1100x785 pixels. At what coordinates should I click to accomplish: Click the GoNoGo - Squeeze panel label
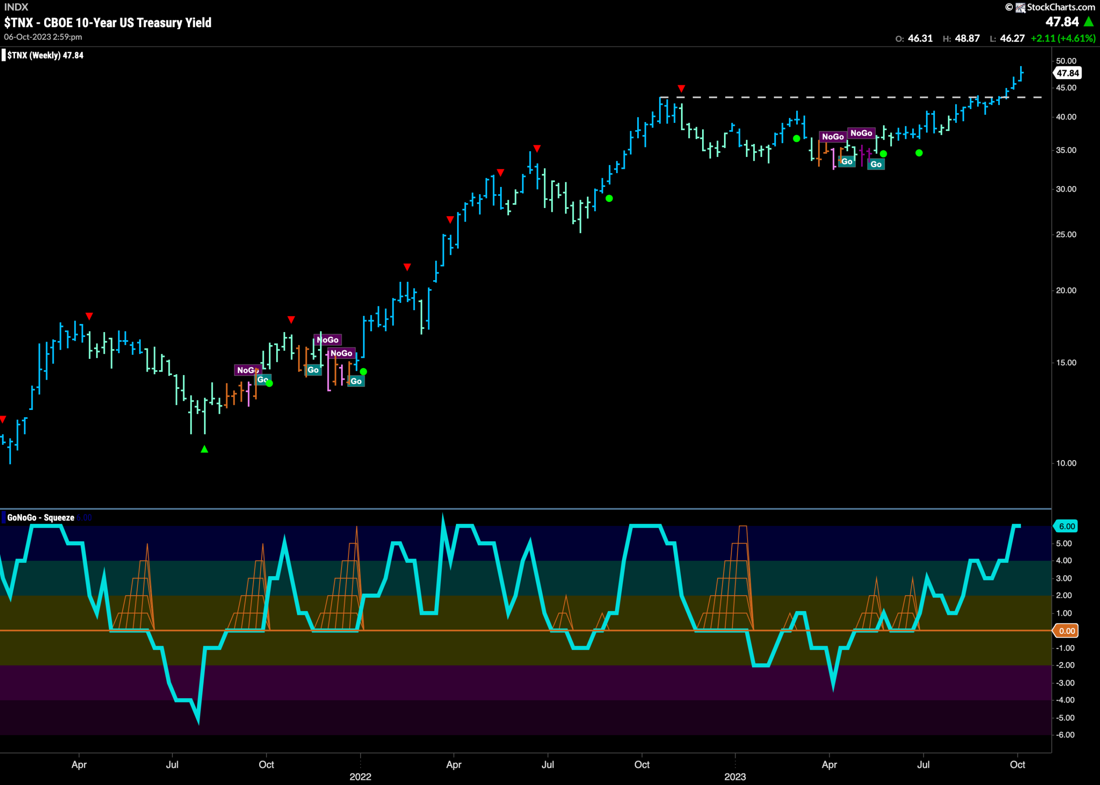pyautogui.click(x=41, y=518)
